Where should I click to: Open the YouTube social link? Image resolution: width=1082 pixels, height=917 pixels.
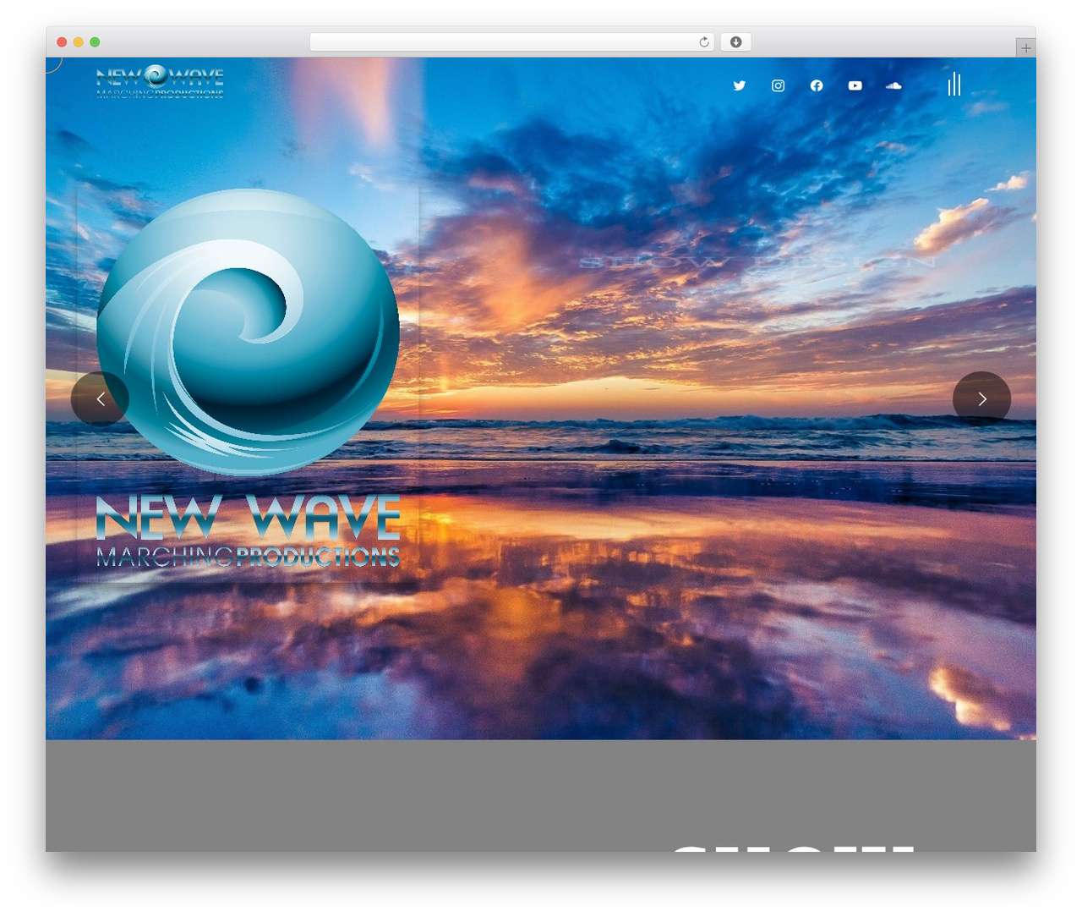point(855,85)
